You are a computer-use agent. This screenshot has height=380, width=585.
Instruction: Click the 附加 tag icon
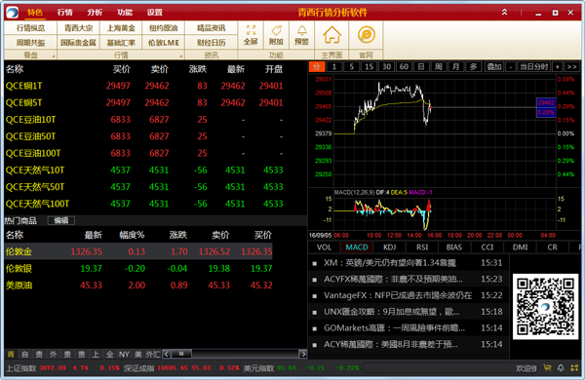coord(276,35)
